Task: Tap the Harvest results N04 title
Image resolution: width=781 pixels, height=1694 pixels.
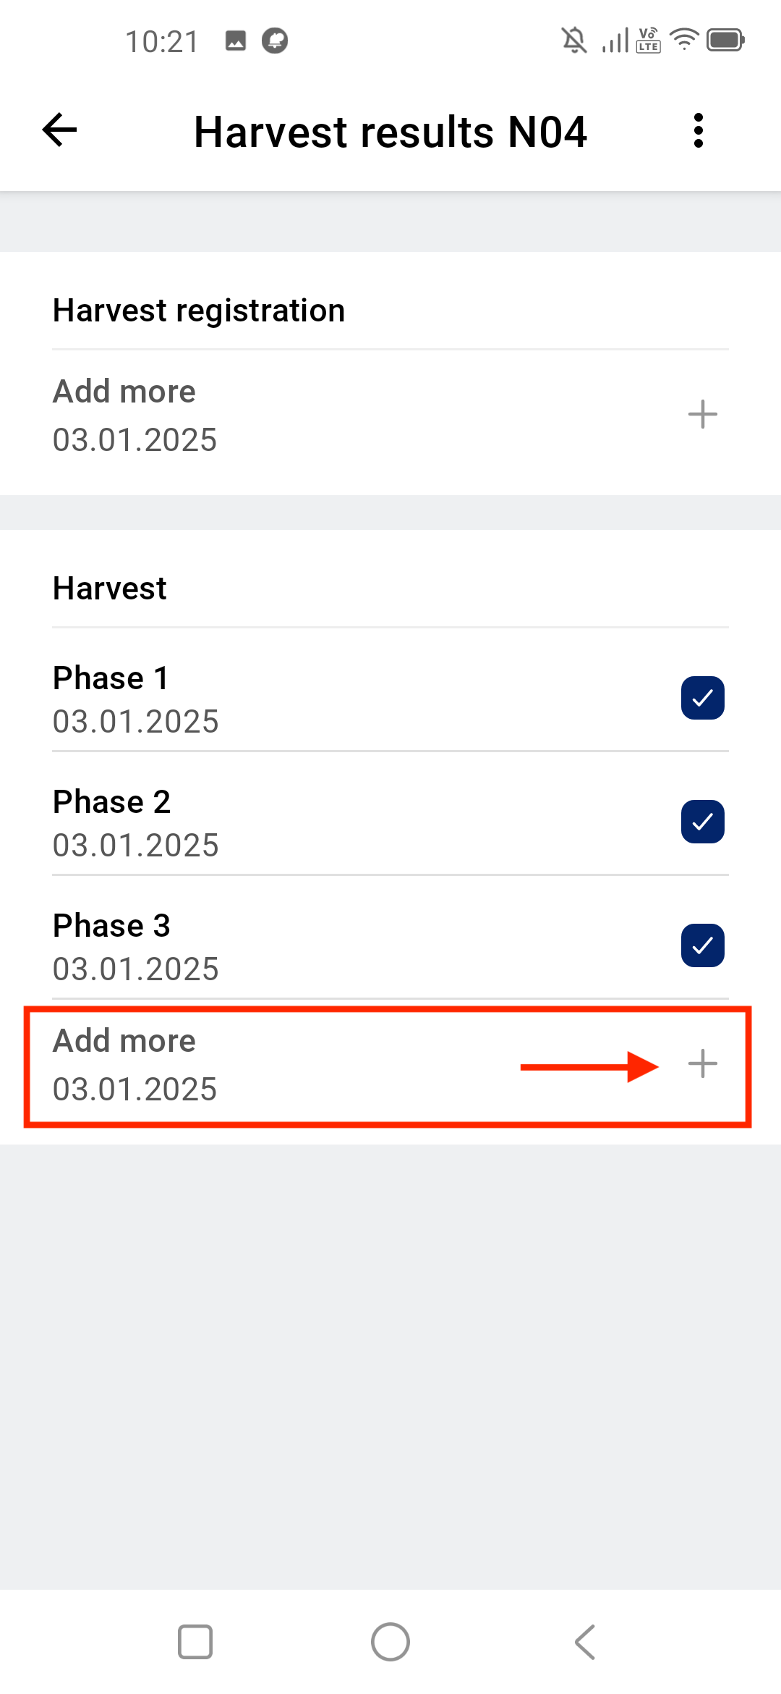Action: 390,132
